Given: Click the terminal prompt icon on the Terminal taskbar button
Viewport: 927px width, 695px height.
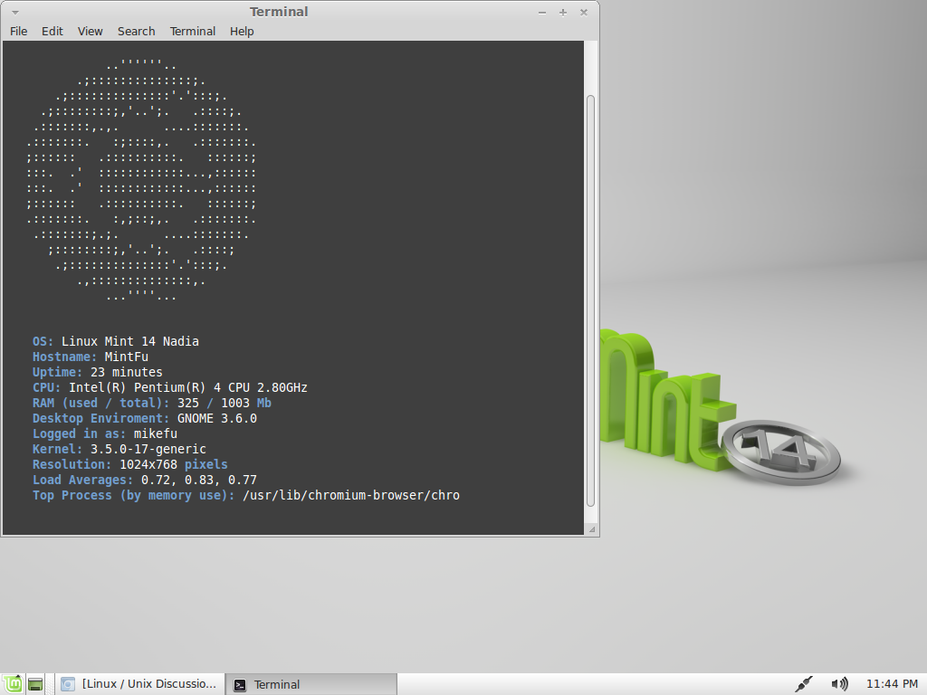Looking at the screenshot, I should click(239, 683).
